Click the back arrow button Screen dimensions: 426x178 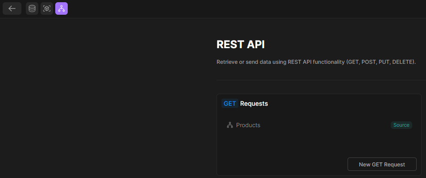[x=12, y=8]
